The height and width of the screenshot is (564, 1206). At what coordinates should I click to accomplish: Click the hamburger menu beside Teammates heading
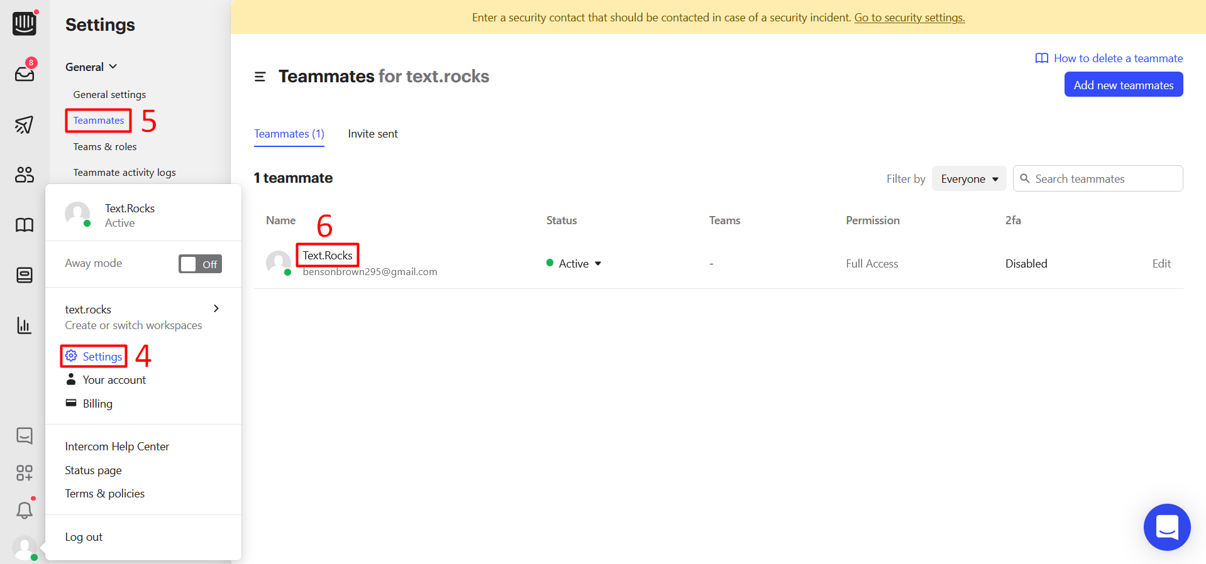pos(260,77)
